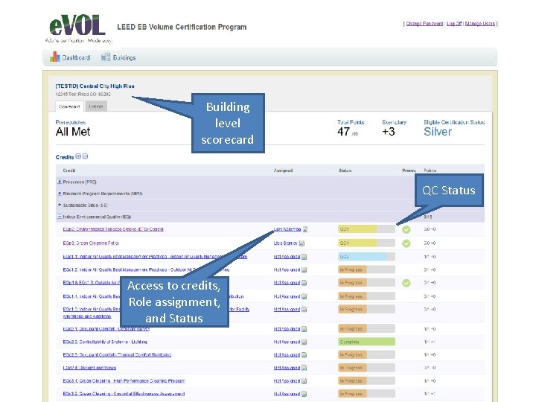Open the EQc2.4 Daylight and Views credit link
The image size is (536, 402).
click(89, 368)
